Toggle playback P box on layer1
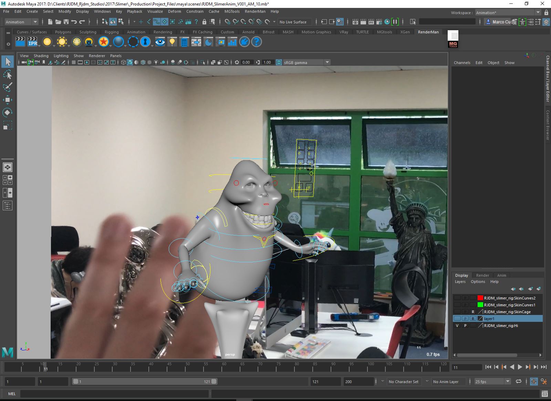The width and height of the screenshot is (551, 401). pos(465,318)
